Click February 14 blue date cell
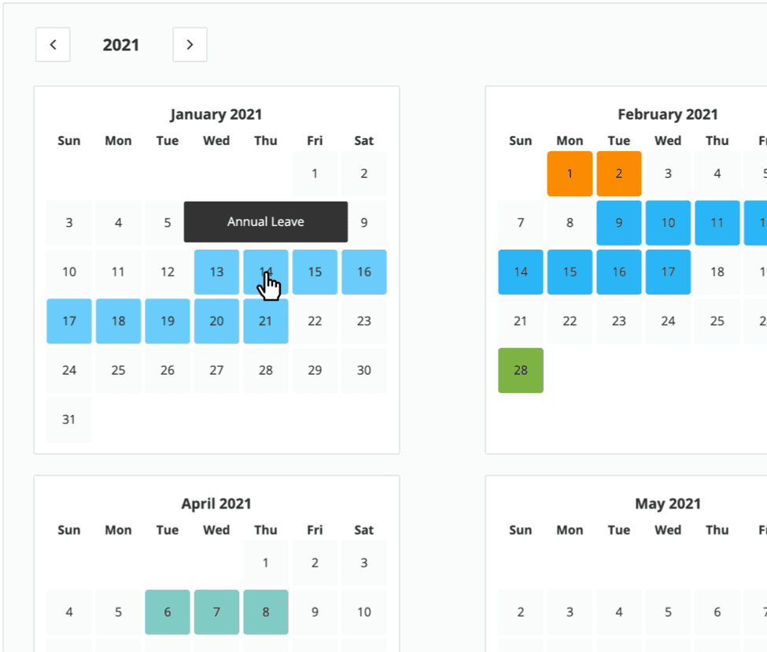This screenshot has width=767, height=652. [x=521, y=272]
